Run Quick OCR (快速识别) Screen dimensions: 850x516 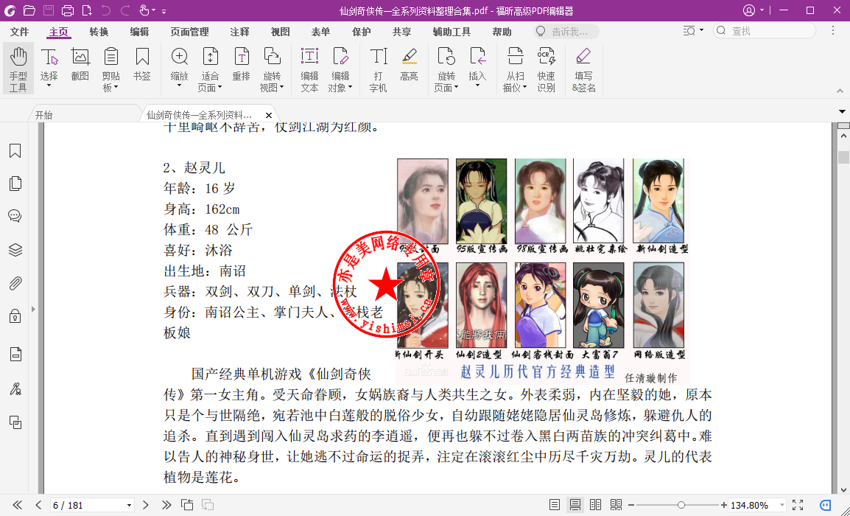tap(546, 69)
